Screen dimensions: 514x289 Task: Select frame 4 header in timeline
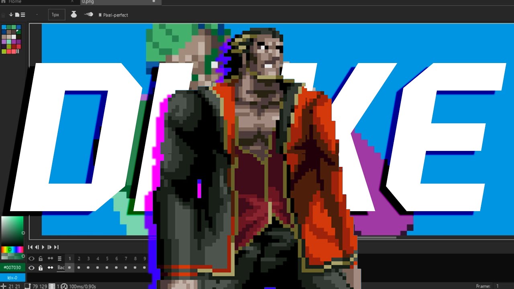click(98, 259)
